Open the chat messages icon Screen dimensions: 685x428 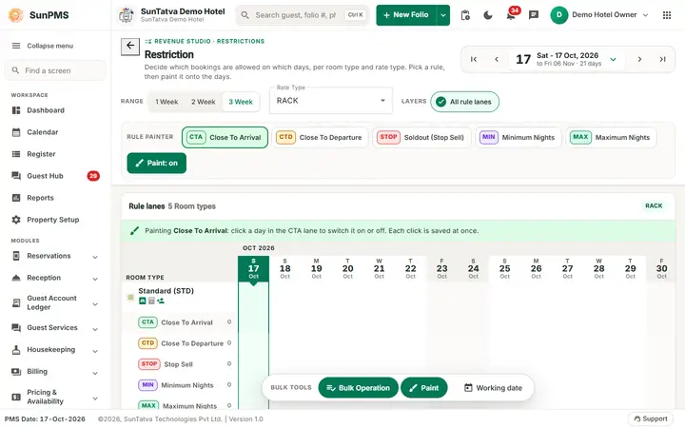click(x=534, y=15)
